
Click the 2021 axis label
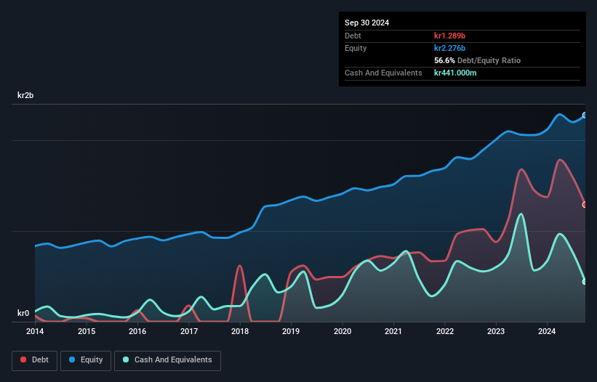393,331
